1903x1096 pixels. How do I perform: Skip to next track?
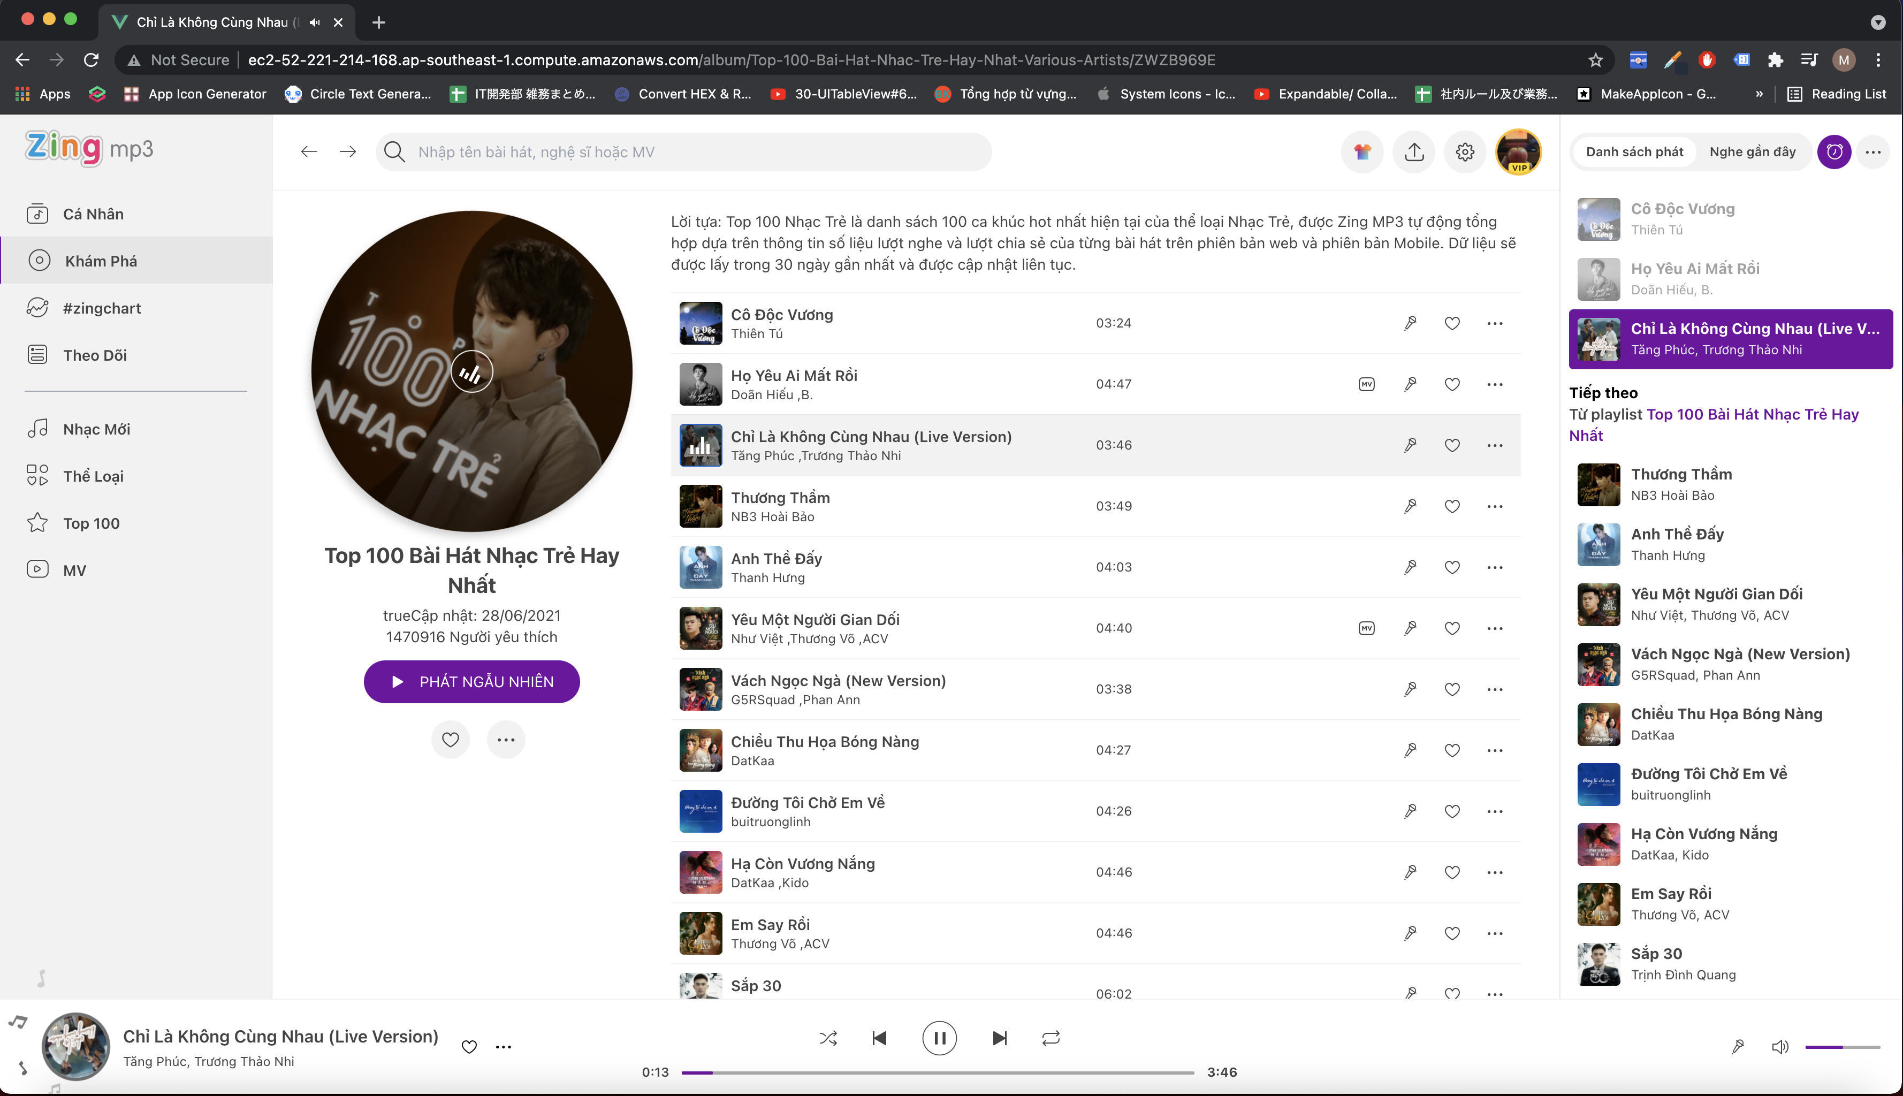coord(999,1038)
